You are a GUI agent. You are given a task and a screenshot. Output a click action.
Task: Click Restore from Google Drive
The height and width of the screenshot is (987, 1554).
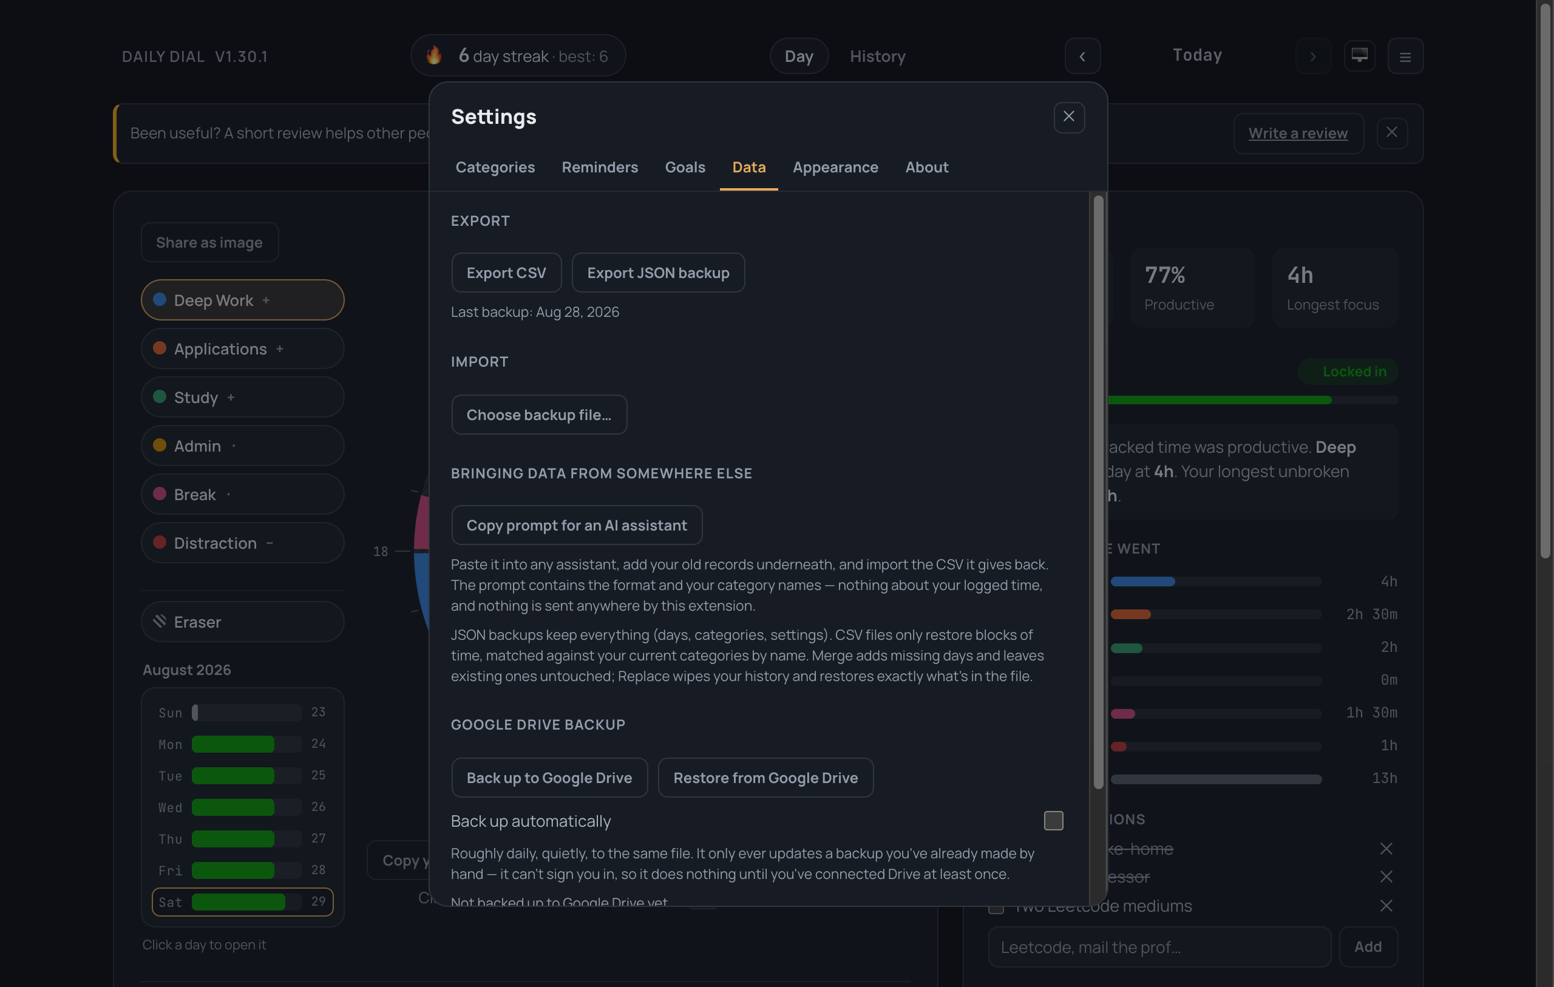tap(765, 777)
